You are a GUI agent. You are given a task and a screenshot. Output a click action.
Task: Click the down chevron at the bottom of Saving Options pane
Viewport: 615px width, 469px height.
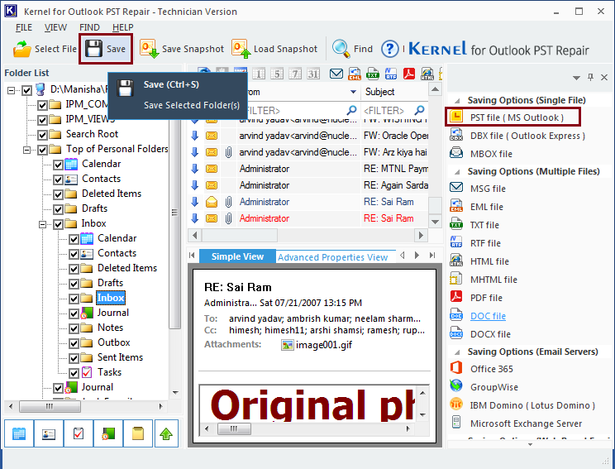point(530,444)
